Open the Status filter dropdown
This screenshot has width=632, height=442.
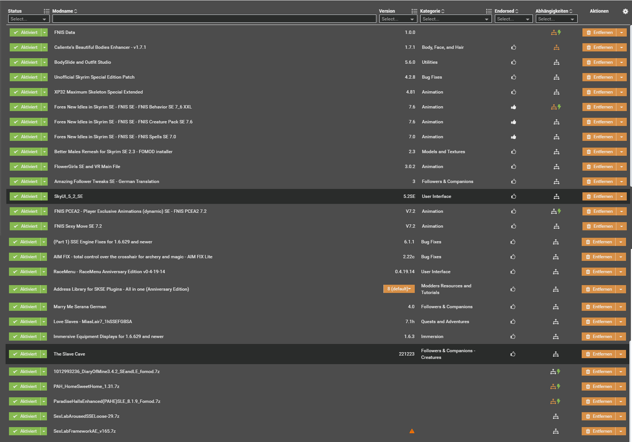tap(29, 19)
